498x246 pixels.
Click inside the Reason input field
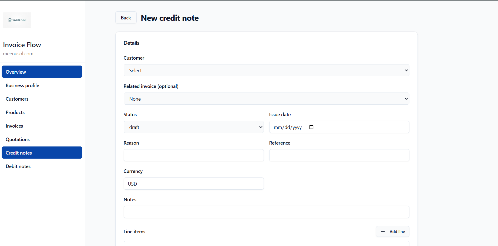coord(193,155)
